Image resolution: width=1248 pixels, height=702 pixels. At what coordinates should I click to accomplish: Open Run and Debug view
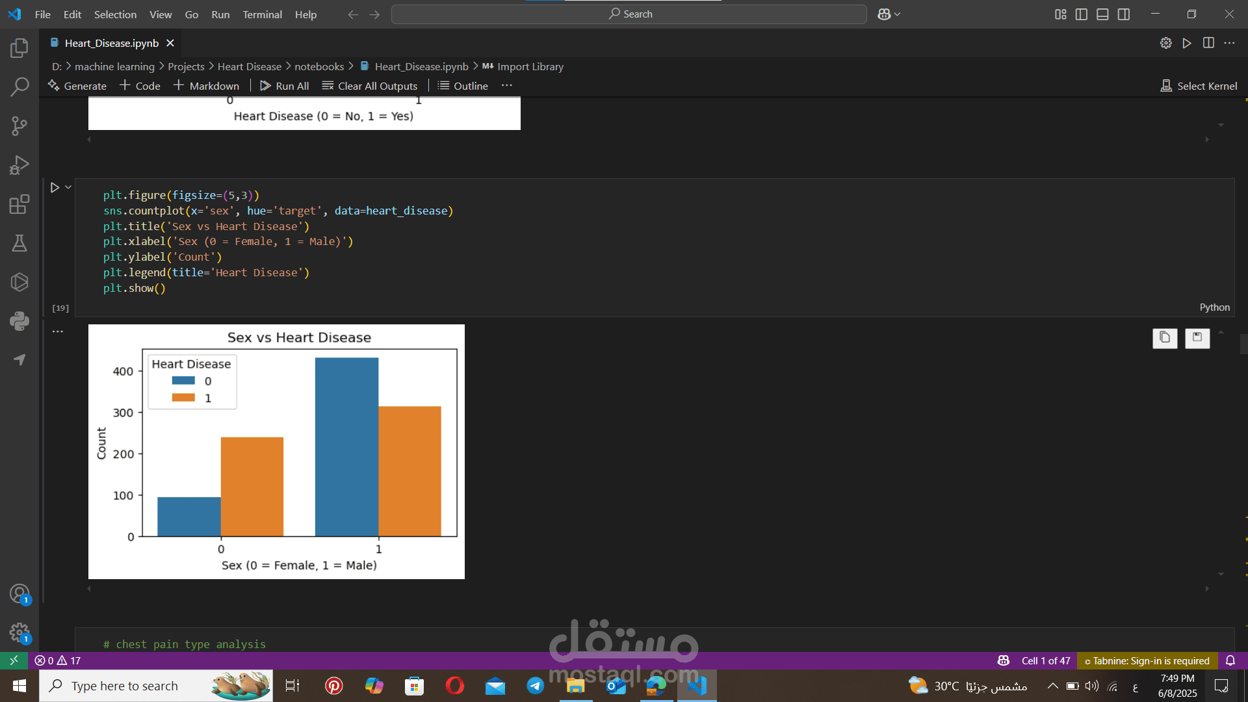[19, 165]
